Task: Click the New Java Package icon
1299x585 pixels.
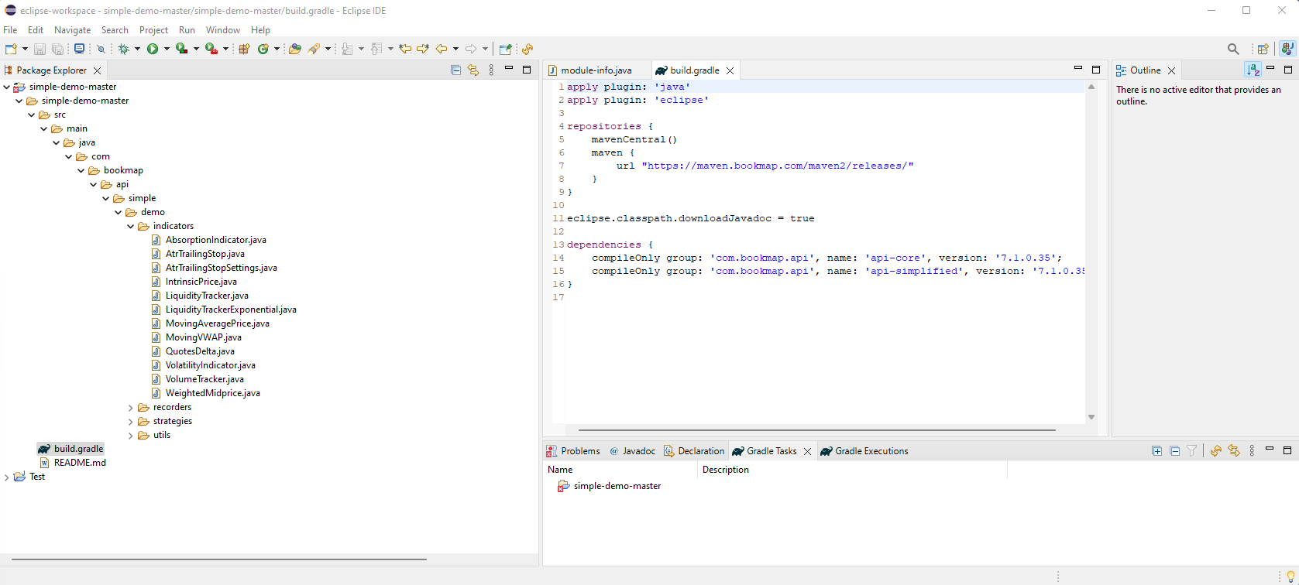Action: tap(244, 49)
